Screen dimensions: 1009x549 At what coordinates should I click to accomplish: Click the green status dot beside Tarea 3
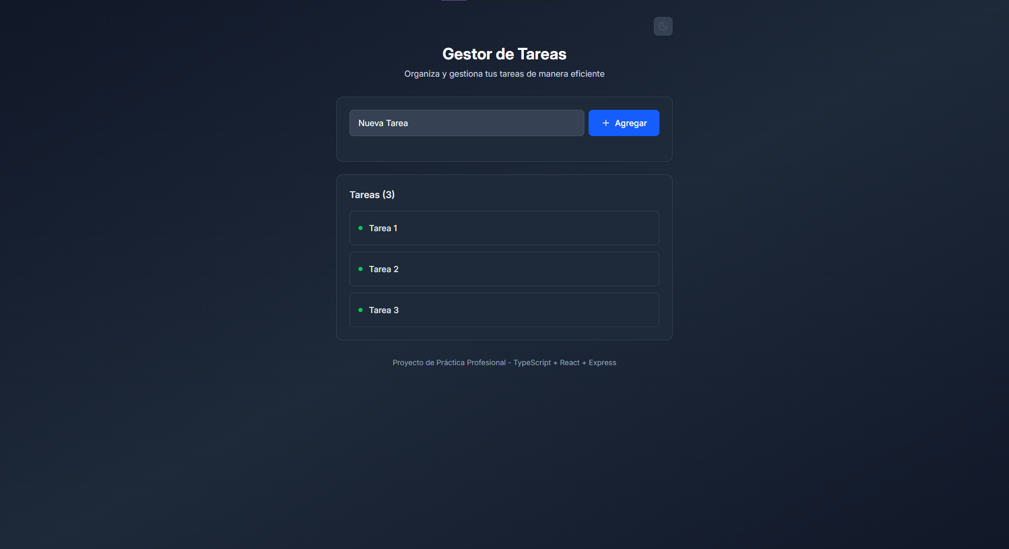[361, 310]
